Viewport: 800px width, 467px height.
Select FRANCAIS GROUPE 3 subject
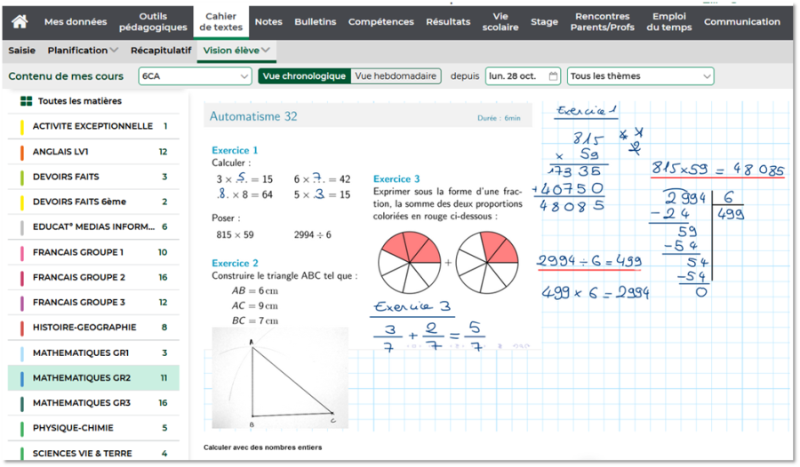pyautogui.click(x=94, y=302)
